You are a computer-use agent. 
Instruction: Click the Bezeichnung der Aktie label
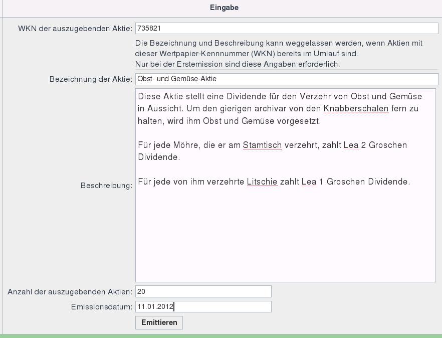tap(91, 79)
